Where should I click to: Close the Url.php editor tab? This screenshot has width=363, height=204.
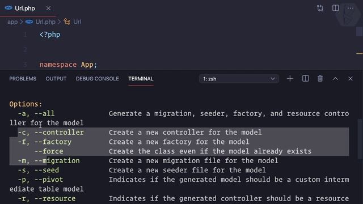[48, 8]
